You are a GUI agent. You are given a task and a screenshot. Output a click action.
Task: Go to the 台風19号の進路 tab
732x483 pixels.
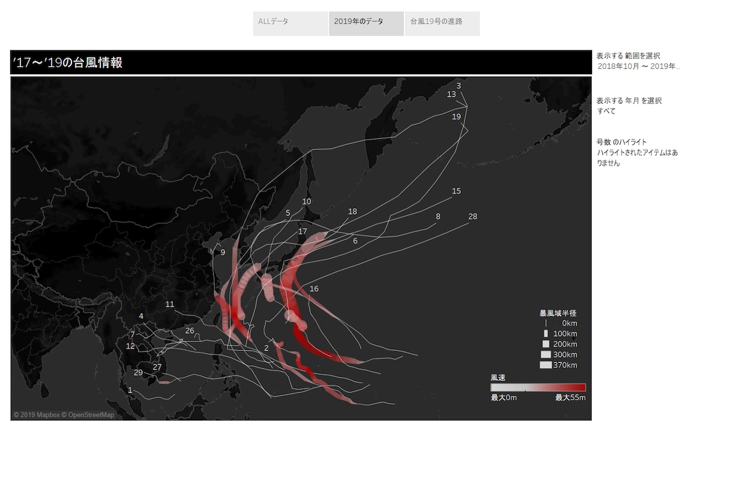point(442,23)
